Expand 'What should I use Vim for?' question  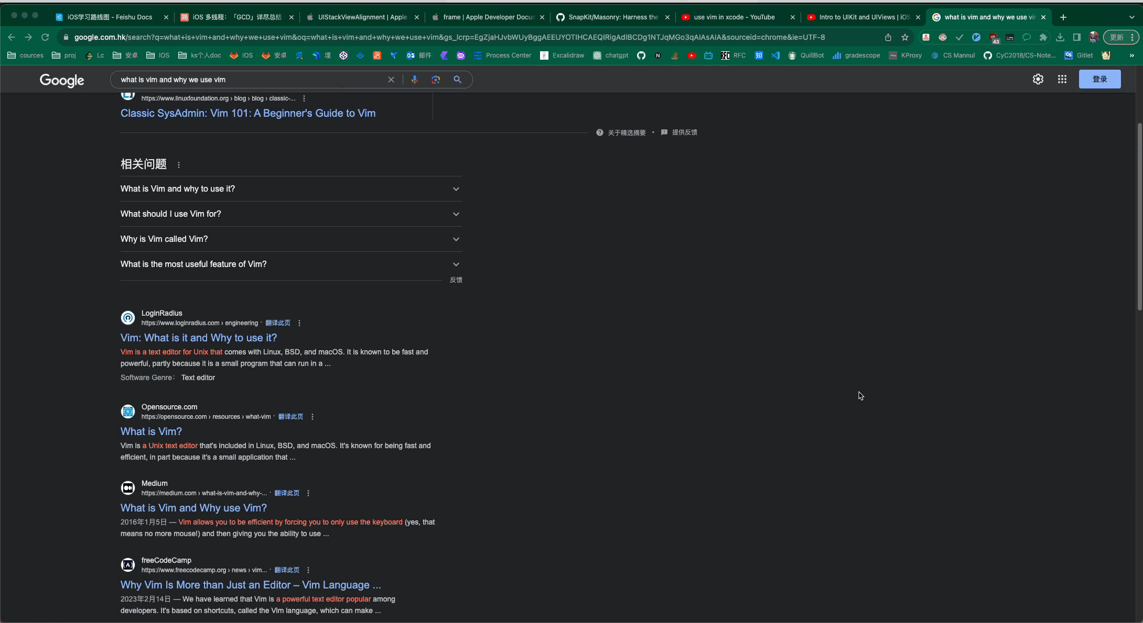pyautogui.click(x=291, y=214)
